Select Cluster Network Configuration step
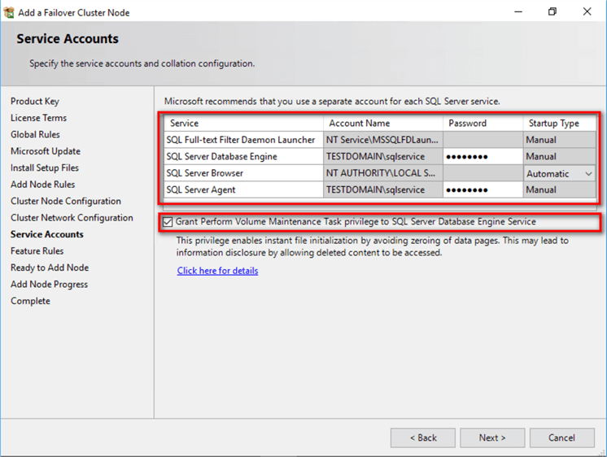Screen dimensions: 607x457 click(x=72, y=217)
